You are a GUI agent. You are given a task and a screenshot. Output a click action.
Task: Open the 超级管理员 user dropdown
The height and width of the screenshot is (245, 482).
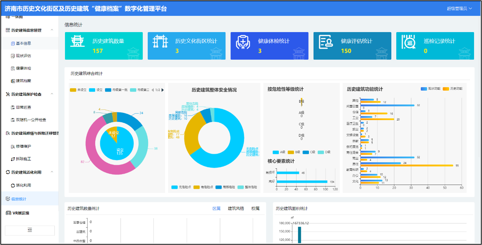pos(459,8)
